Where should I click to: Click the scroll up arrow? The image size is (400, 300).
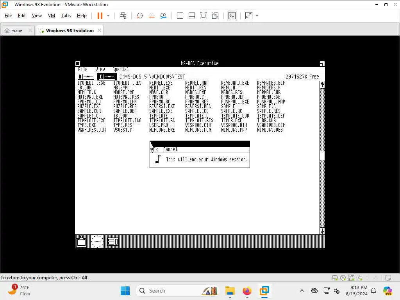(322, 85)
